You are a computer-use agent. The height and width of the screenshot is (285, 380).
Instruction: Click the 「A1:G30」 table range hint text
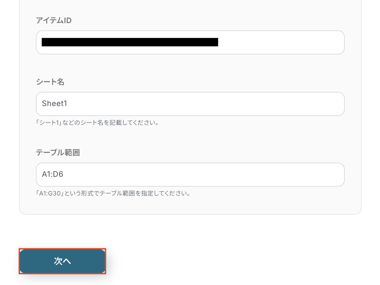(113, 193)
